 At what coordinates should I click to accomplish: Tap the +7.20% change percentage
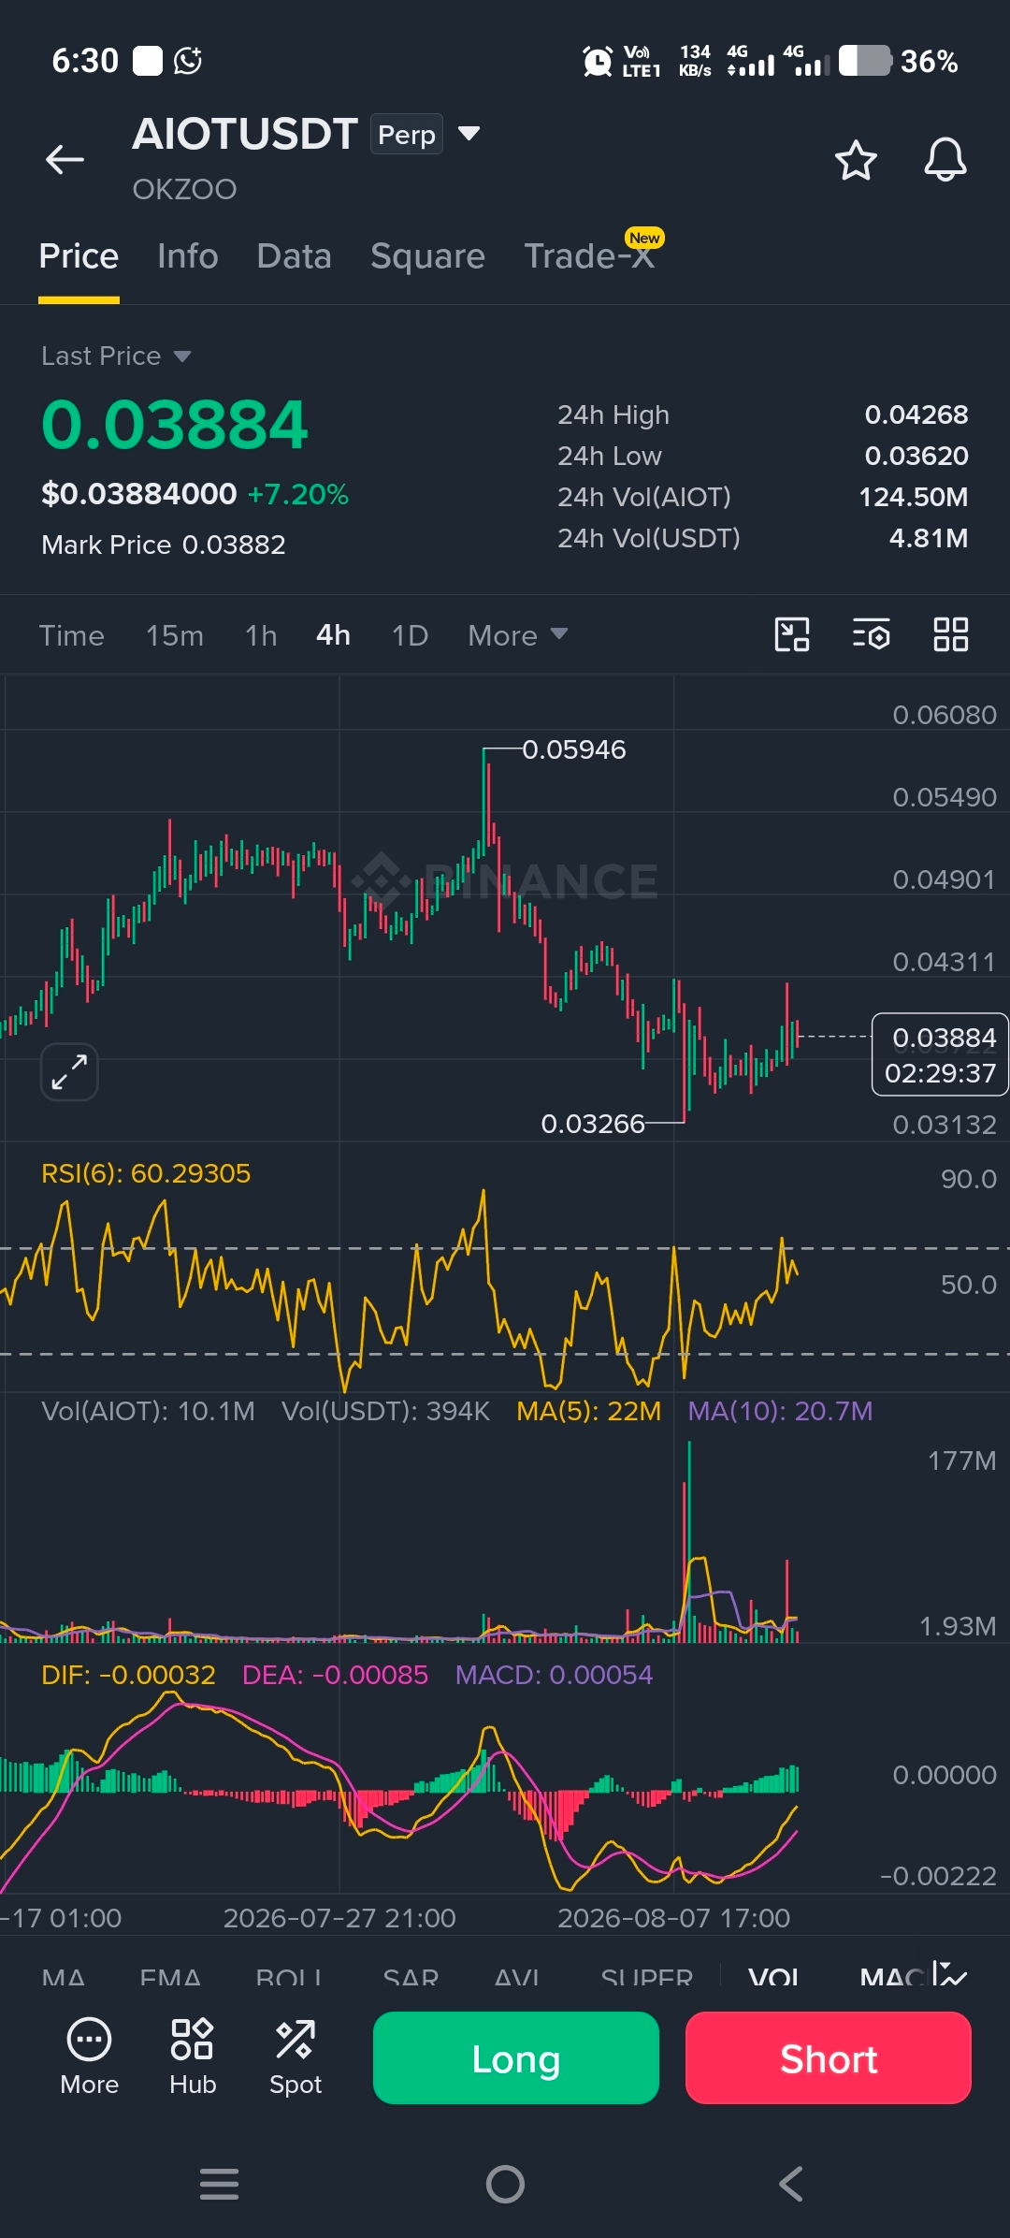(x=298, y=494)
